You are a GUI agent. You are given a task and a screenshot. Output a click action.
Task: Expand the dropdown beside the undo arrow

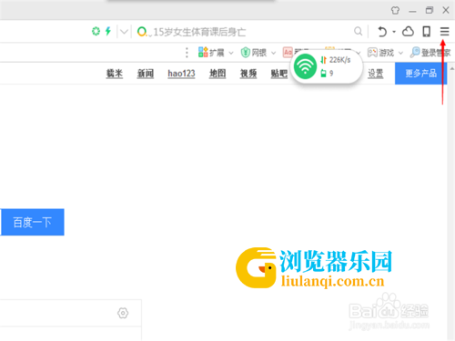pyautogui.click(x=394, y=32)
